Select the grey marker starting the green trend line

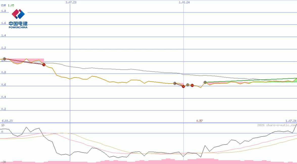pyautogui.click(x=205, y=83)
